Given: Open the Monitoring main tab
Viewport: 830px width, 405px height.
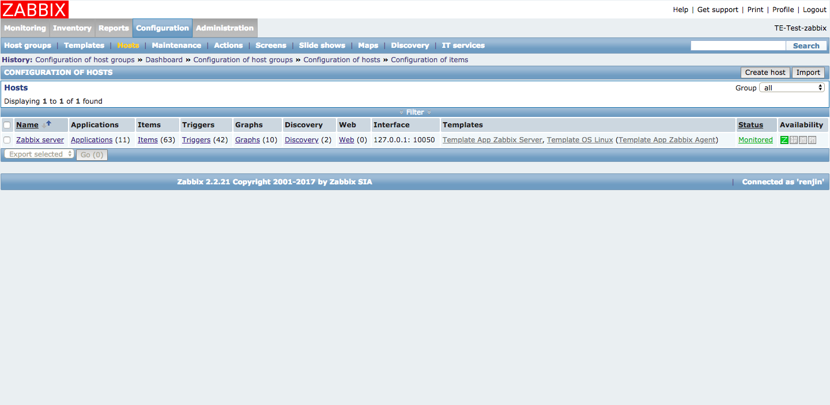Looking at the screenshot, I should click(25, 28).
